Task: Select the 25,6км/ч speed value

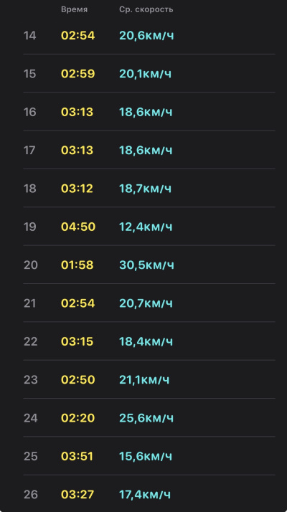Action: (146, 417)
